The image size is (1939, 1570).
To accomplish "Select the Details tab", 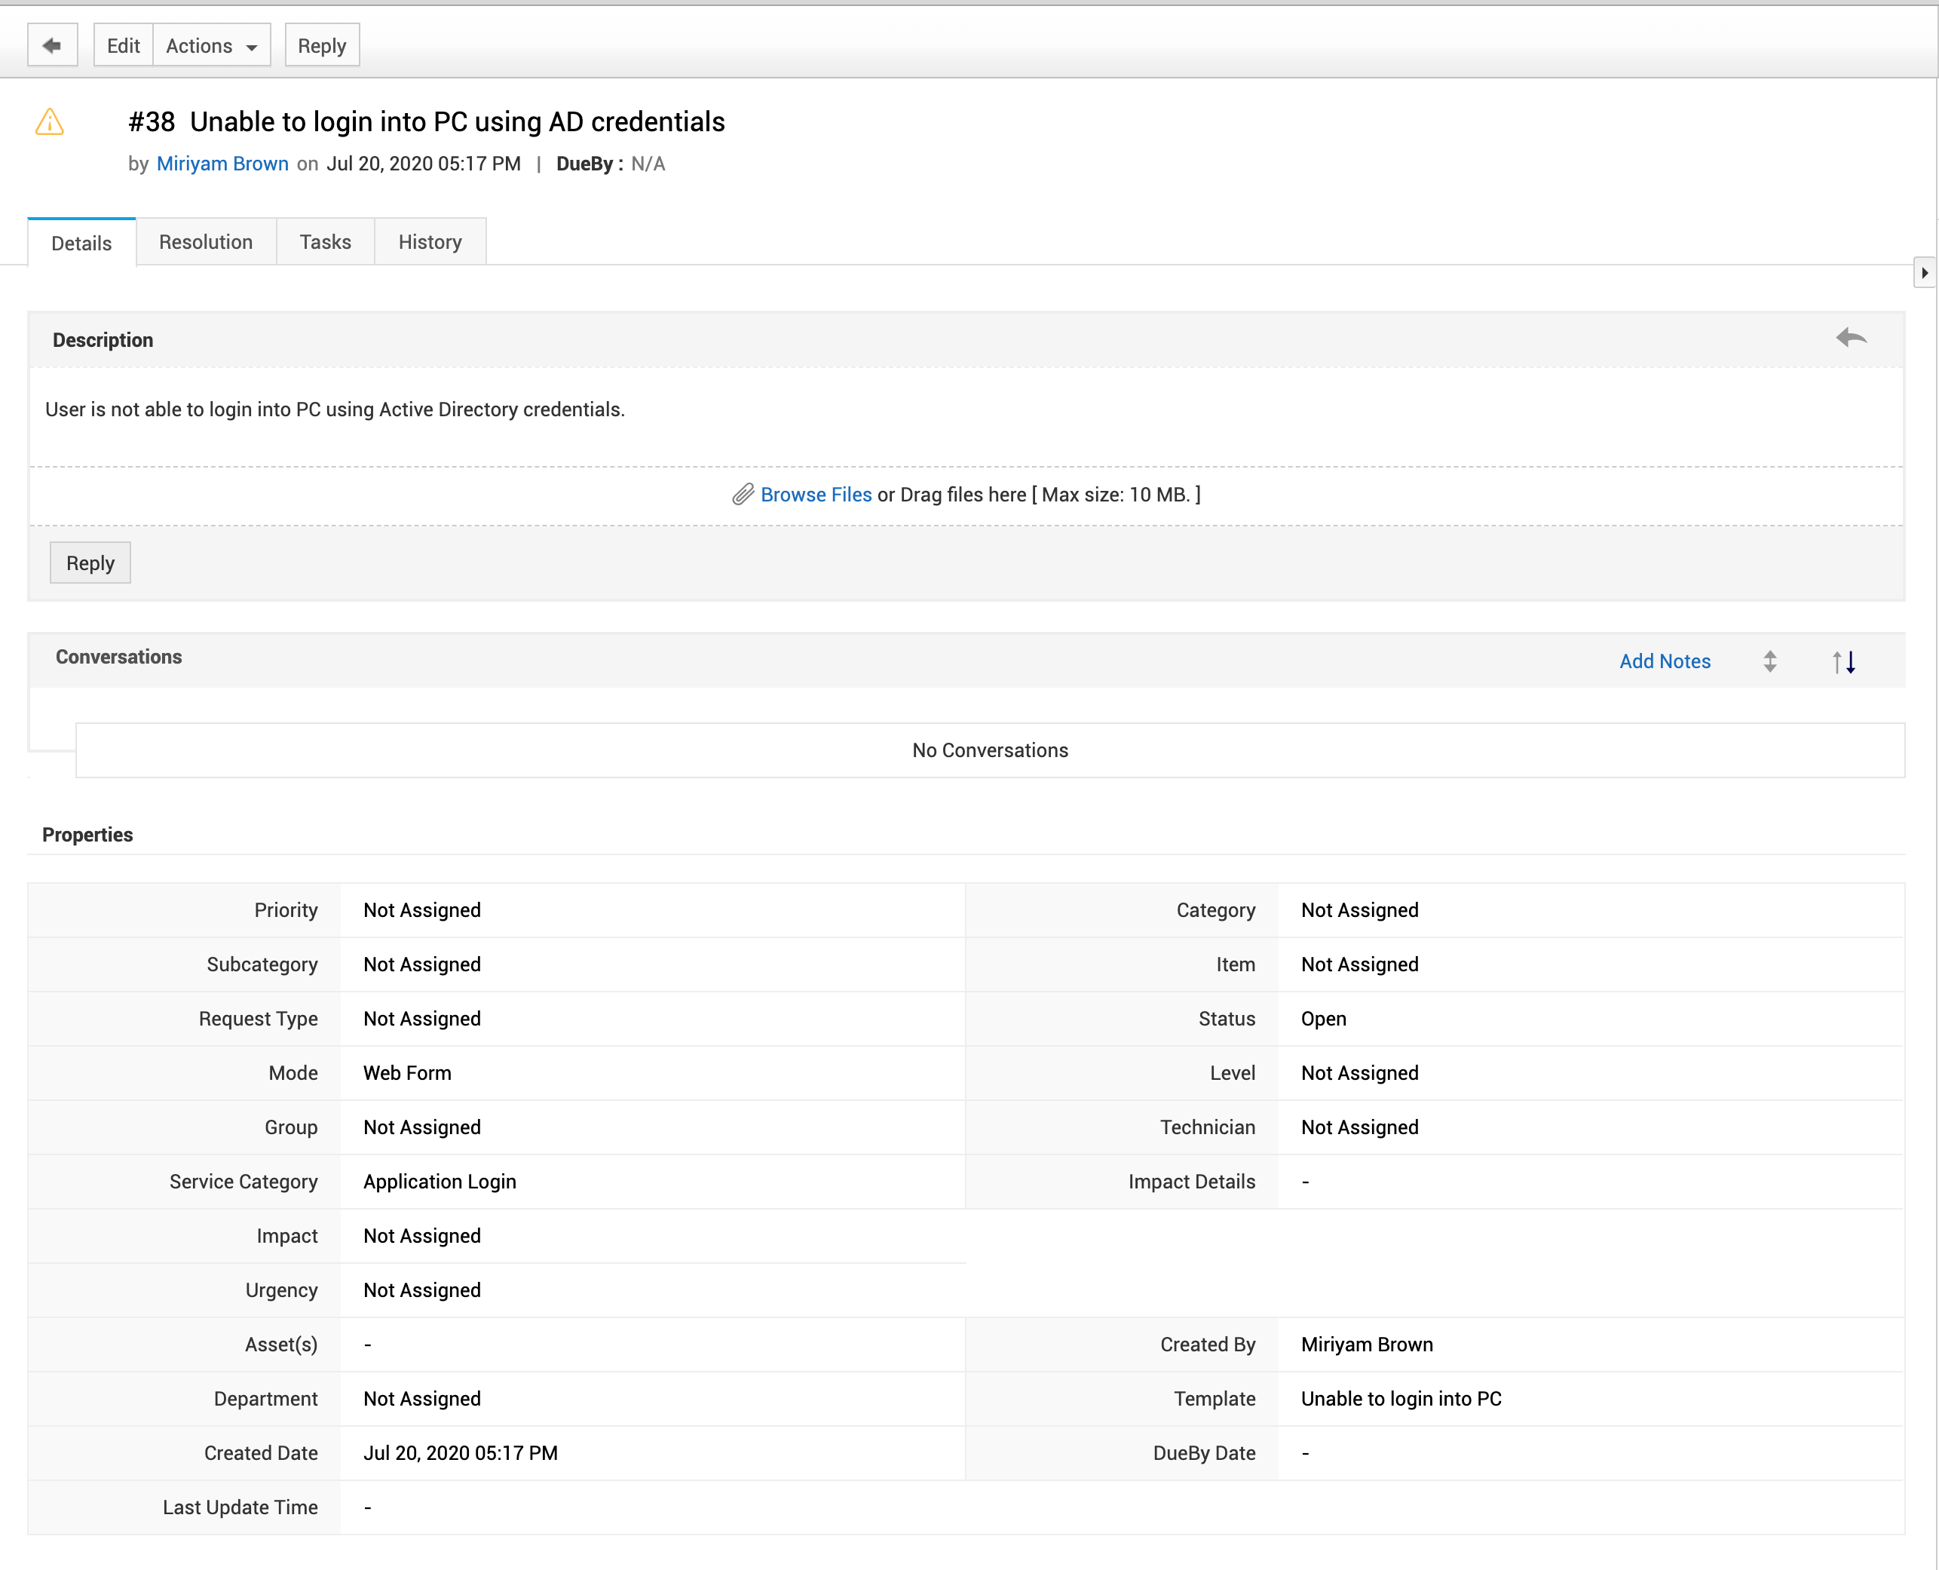I will click(81, 242).
